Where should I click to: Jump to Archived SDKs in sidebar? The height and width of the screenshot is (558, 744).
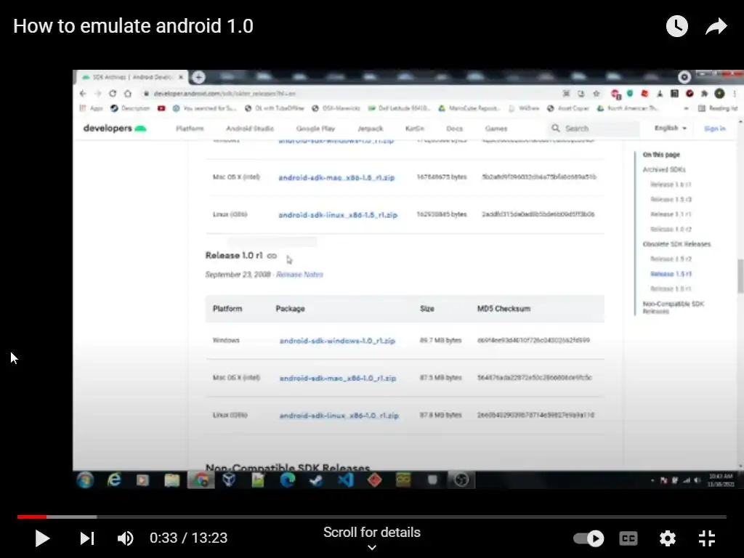point(664,169)
